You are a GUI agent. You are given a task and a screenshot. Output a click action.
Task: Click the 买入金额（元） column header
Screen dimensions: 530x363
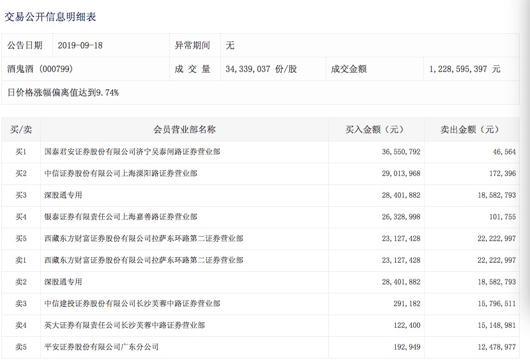tap(375, 130)
